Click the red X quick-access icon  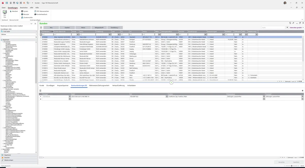click(24, 3)
